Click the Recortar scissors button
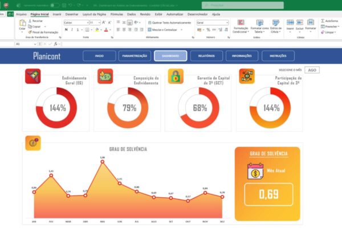The width and height of the screenshot is (342, 228). point(36,21)
